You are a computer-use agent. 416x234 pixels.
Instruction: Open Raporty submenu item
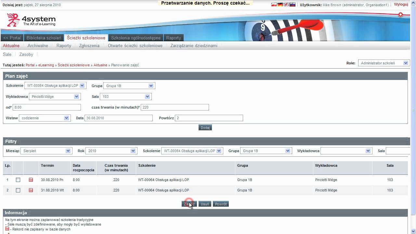pyautogui.click(x=64, y=46)
